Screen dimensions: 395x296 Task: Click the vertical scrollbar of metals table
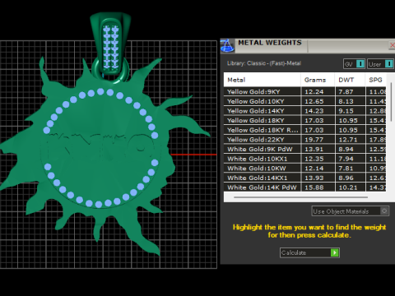tap(391, 101)
